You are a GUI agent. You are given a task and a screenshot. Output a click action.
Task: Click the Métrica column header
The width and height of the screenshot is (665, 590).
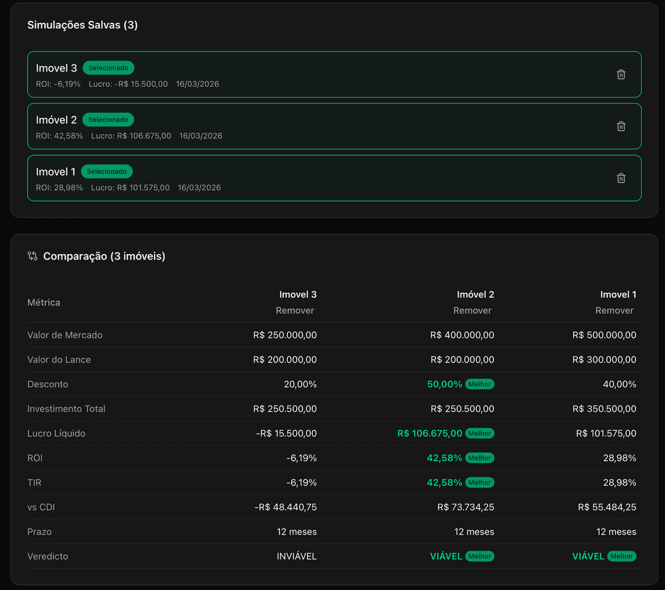point(44,303)
